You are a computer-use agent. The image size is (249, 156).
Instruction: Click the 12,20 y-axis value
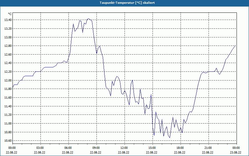click(x=8, y=72)
